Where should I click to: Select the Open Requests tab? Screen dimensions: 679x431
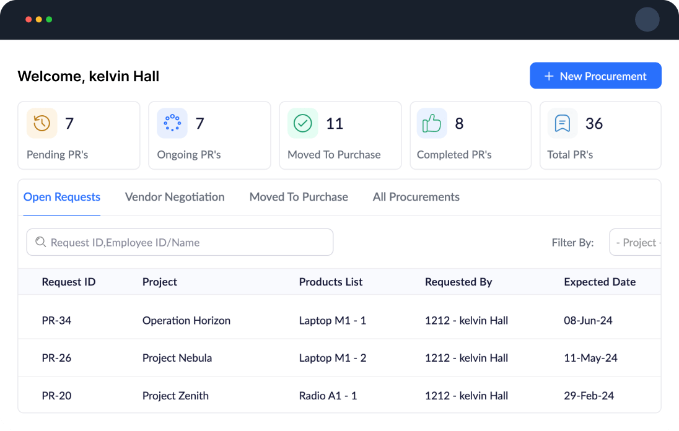[61, 196]
